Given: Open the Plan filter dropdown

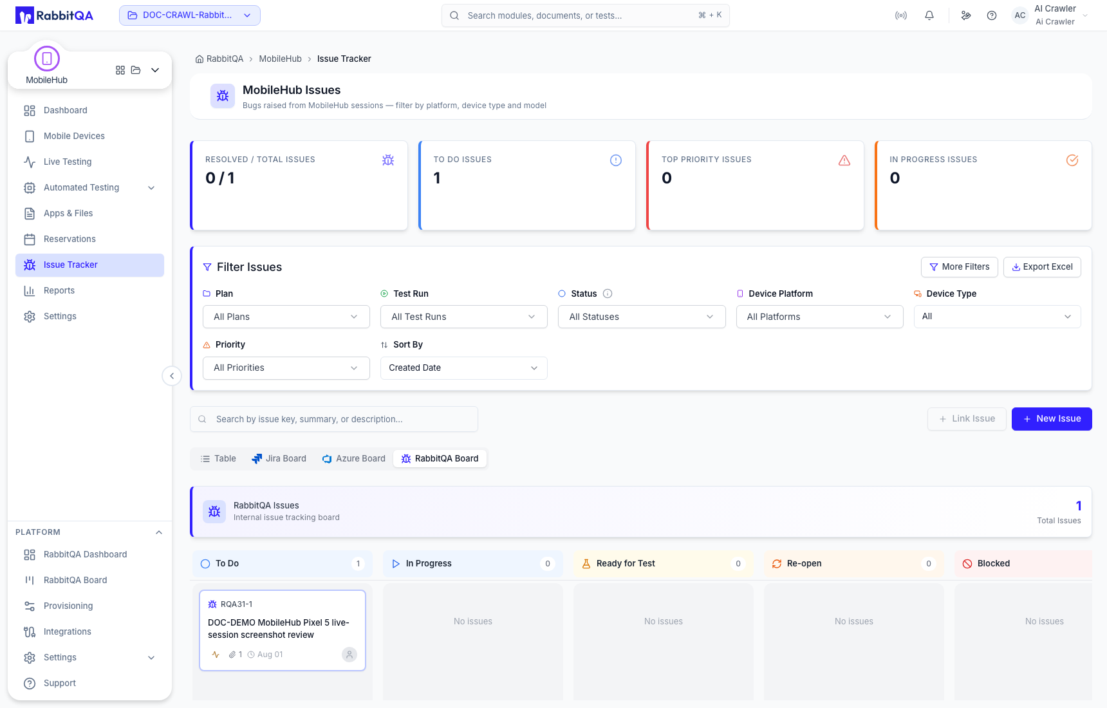Looking at the screenshot, I should click(286, 317).
